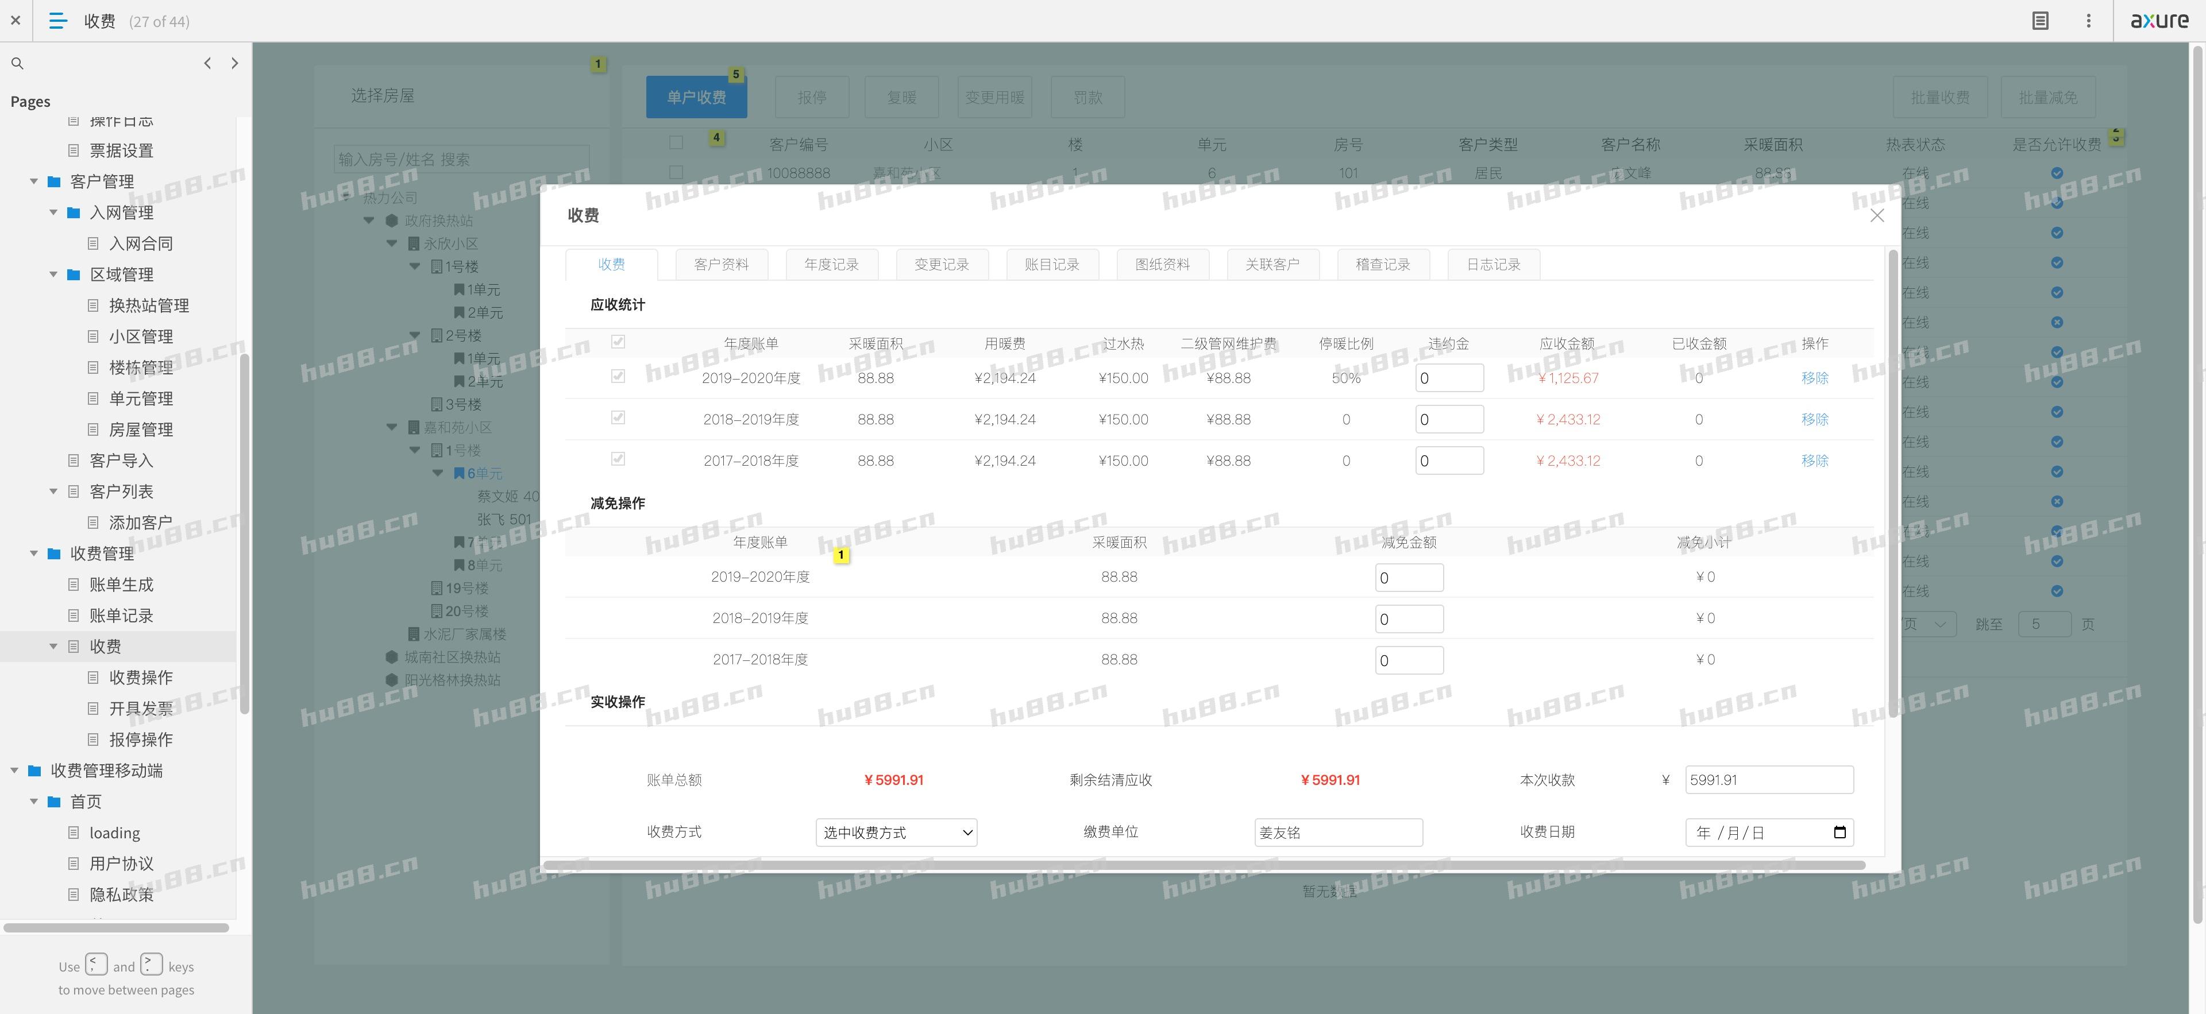Open the 选中收费方式 dropdown
This screenshot has width=2206, height=1014.
tap(896, 832)
